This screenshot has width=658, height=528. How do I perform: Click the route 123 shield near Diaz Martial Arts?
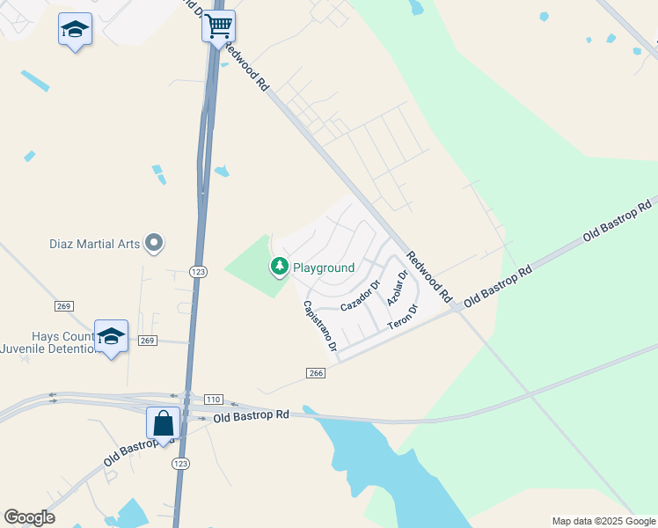point(198,272)
